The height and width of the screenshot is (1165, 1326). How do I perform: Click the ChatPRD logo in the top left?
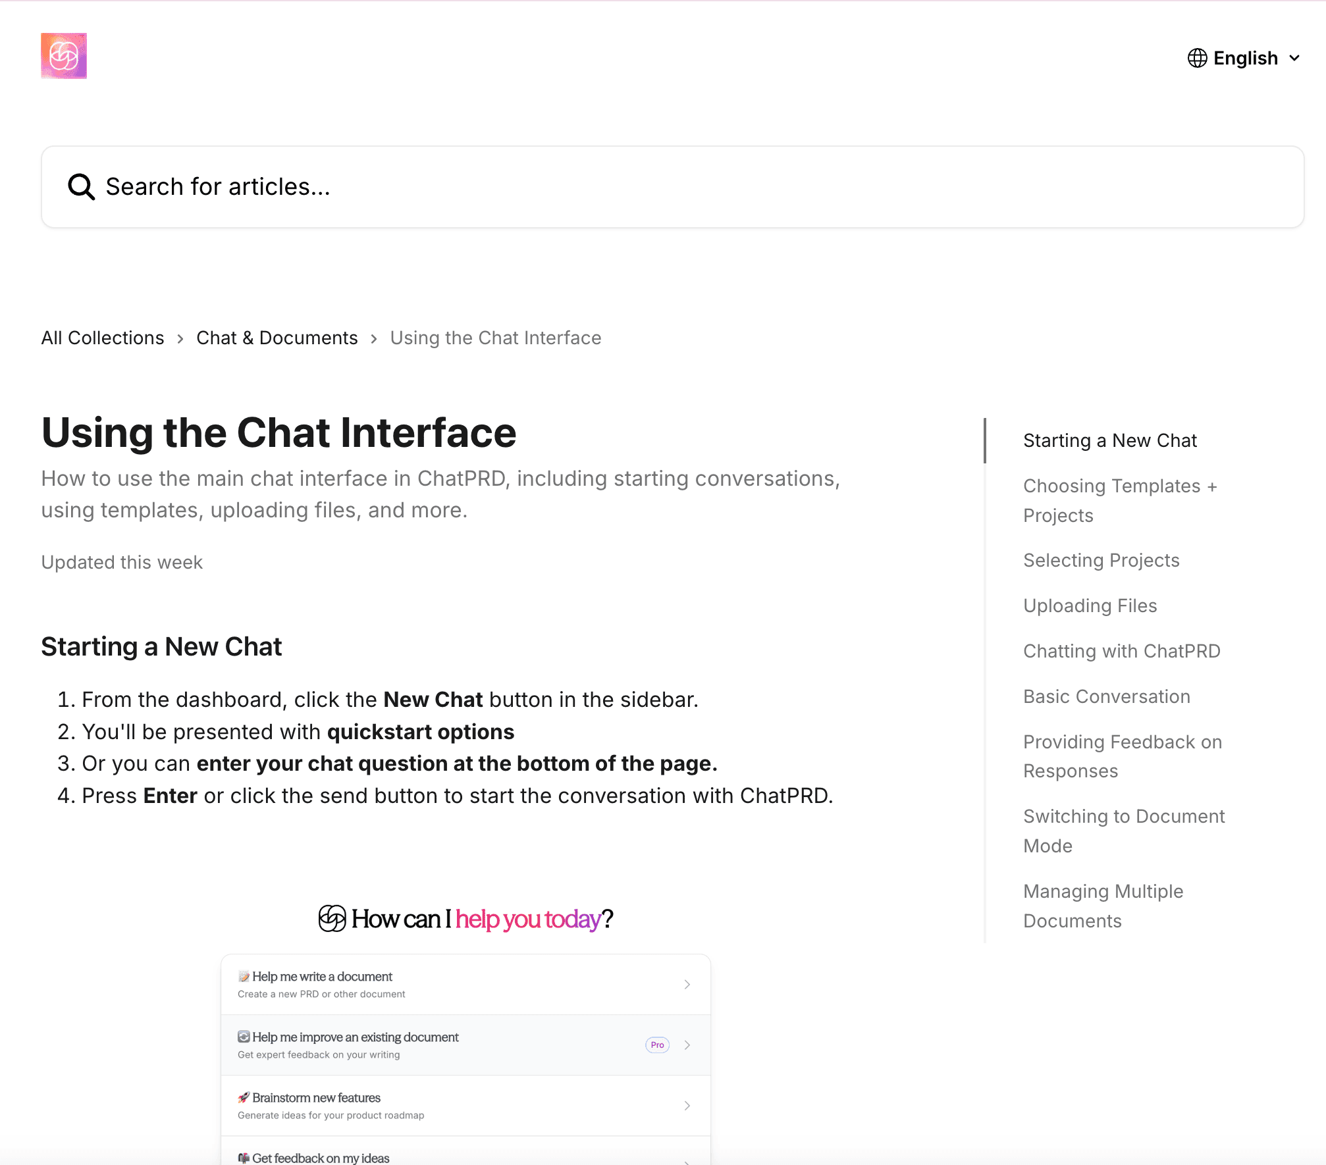(x=63, y=56)
